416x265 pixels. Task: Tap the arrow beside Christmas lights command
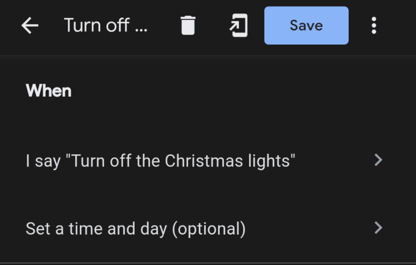click(378, 160)
